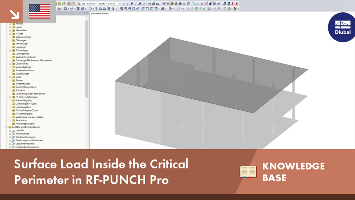Viewport: 355px width, 200px height.
Task: Select Stabsätze tree entry
Action: (x=20, y=90)
